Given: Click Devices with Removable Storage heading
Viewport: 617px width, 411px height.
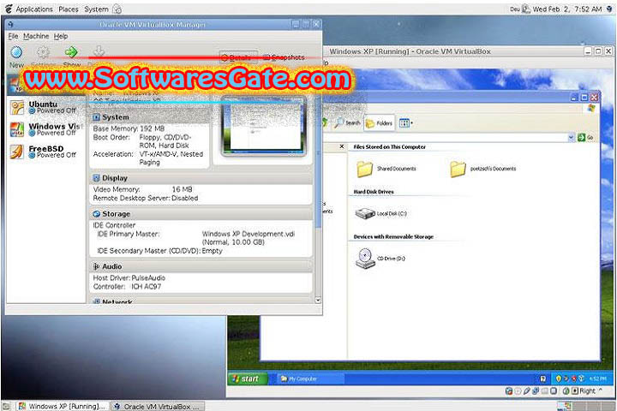Looking at the screenshot, I should (x=393, y=237).
